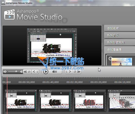Select the beach sunset overlay thumbnail

coord(122,61)
